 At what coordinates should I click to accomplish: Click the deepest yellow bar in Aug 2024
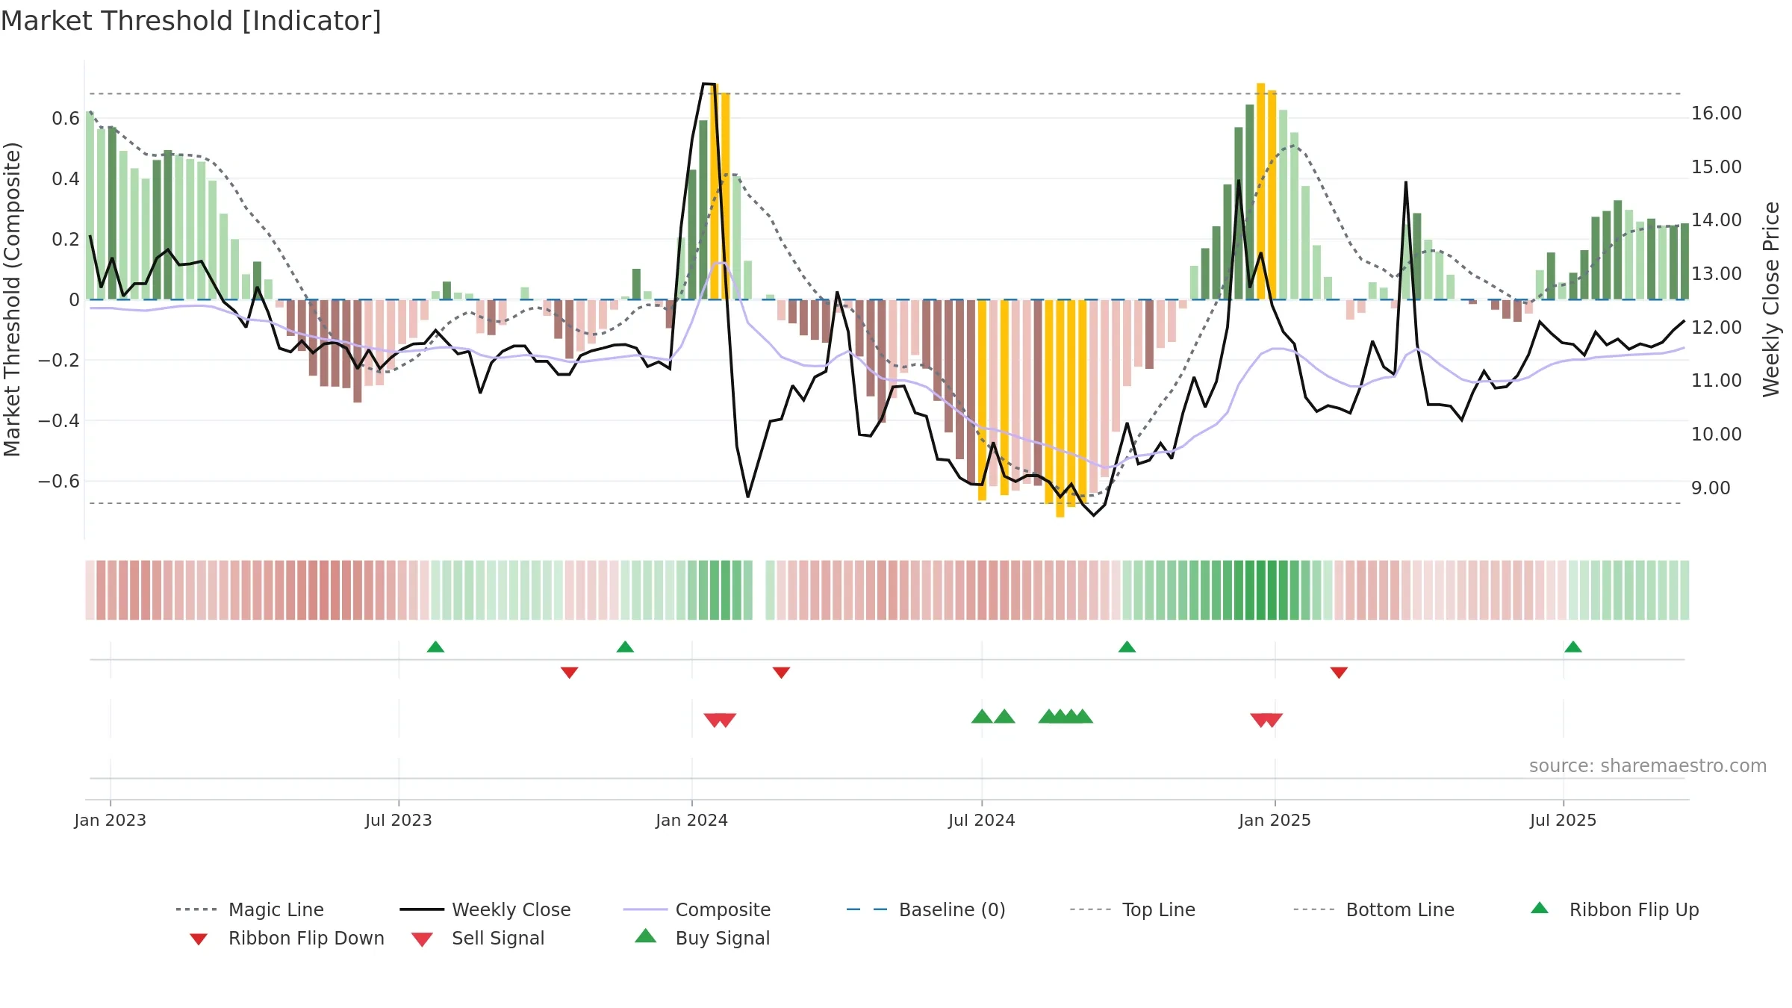pyautogui.click(x=1060, y=408)
